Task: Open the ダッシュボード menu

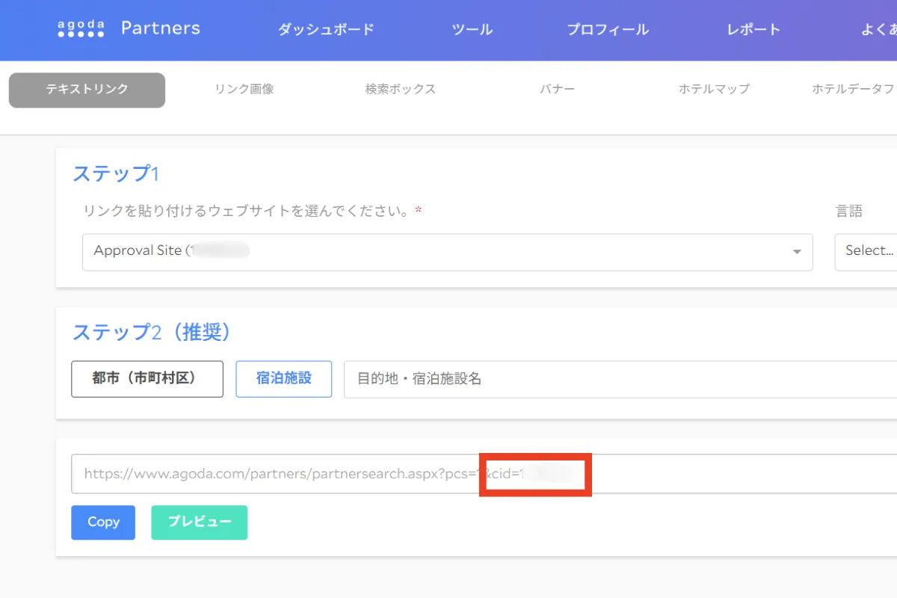Action: 325,30
